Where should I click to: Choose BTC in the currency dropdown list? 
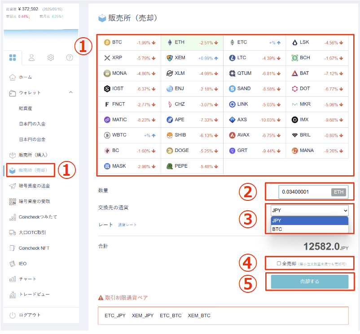pos(309,229)
